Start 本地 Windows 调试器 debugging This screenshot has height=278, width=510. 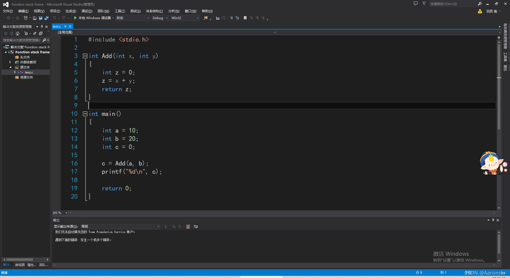[93, 18]
